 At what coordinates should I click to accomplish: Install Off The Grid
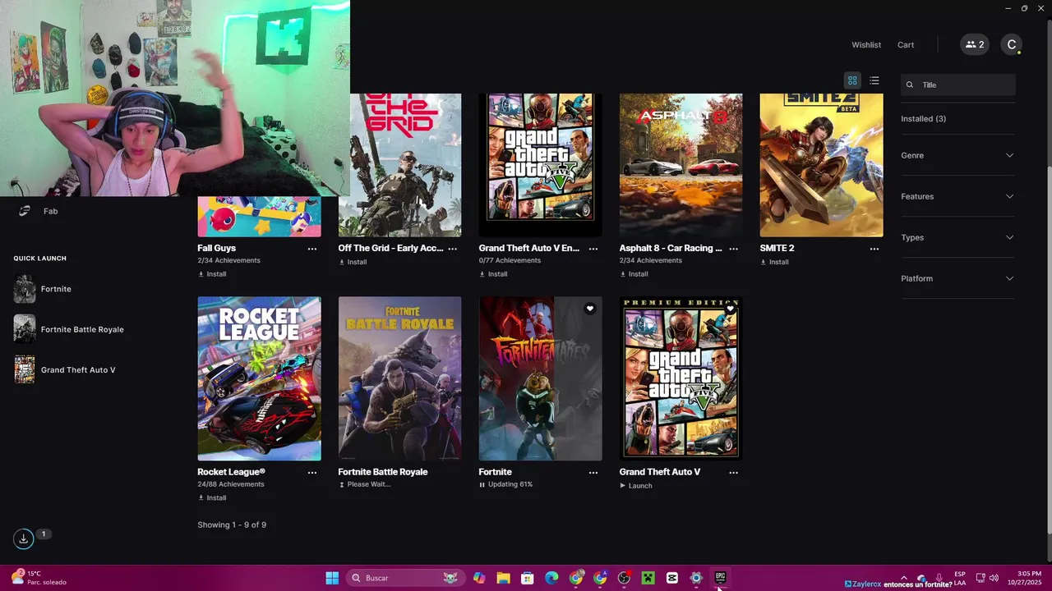(x=353, y=262)
